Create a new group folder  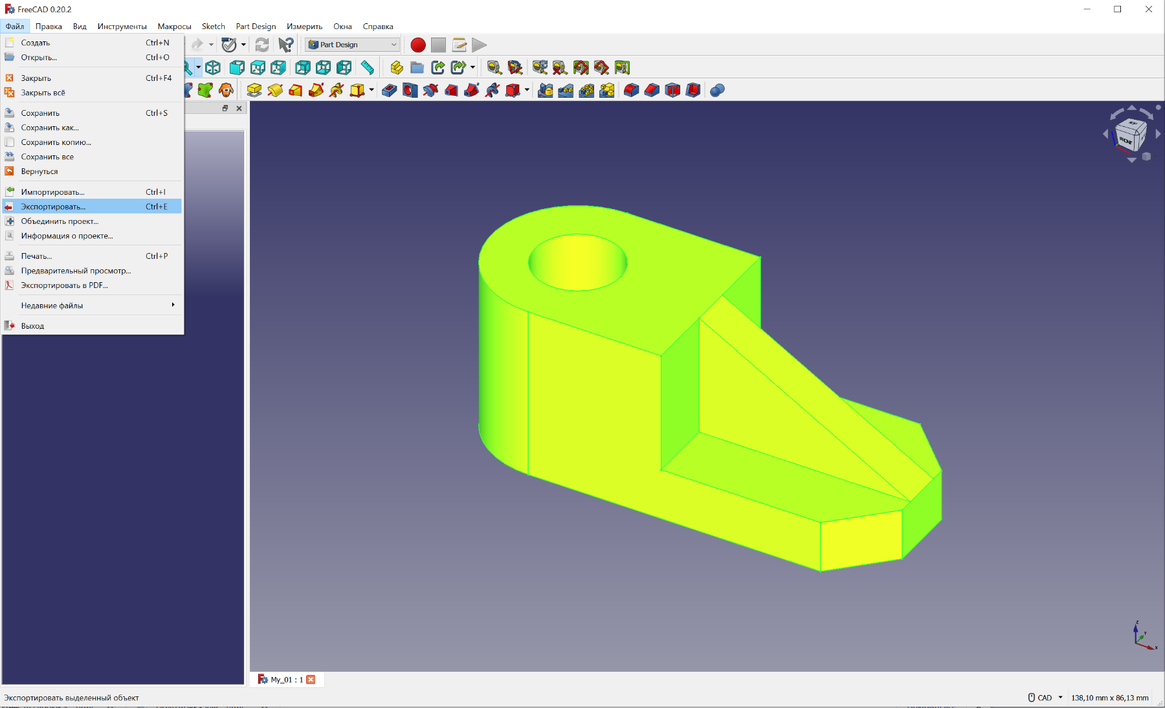[x=417, y=67]
